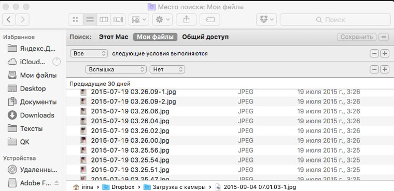Click the iCloud sync progress indicator
The height and width of the screenshot is (191, 394).
pos(57,62)
